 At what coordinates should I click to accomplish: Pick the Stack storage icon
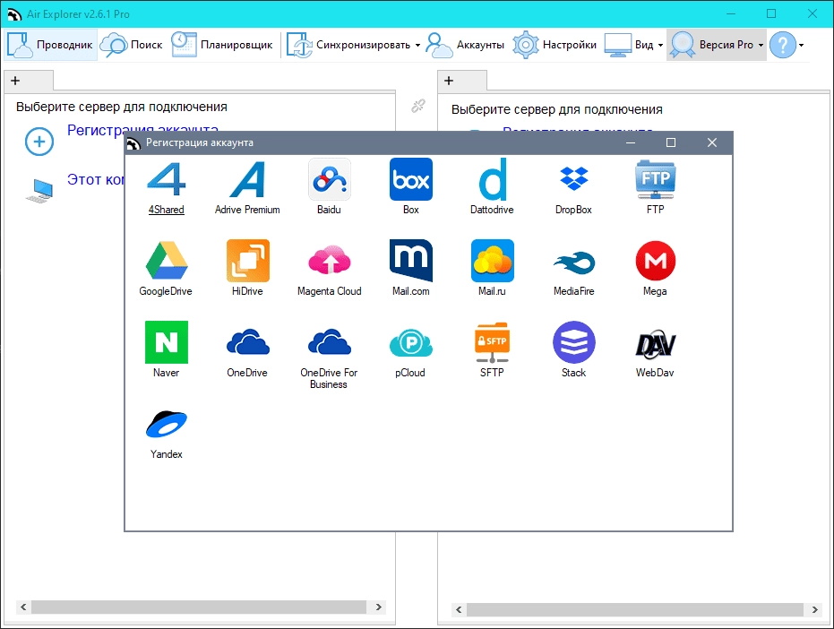click(x=574, y=342)
